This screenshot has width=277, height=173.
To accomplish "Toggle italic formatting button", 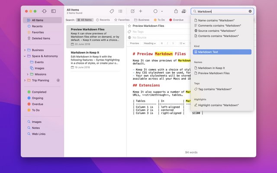I will coord(167,43).
